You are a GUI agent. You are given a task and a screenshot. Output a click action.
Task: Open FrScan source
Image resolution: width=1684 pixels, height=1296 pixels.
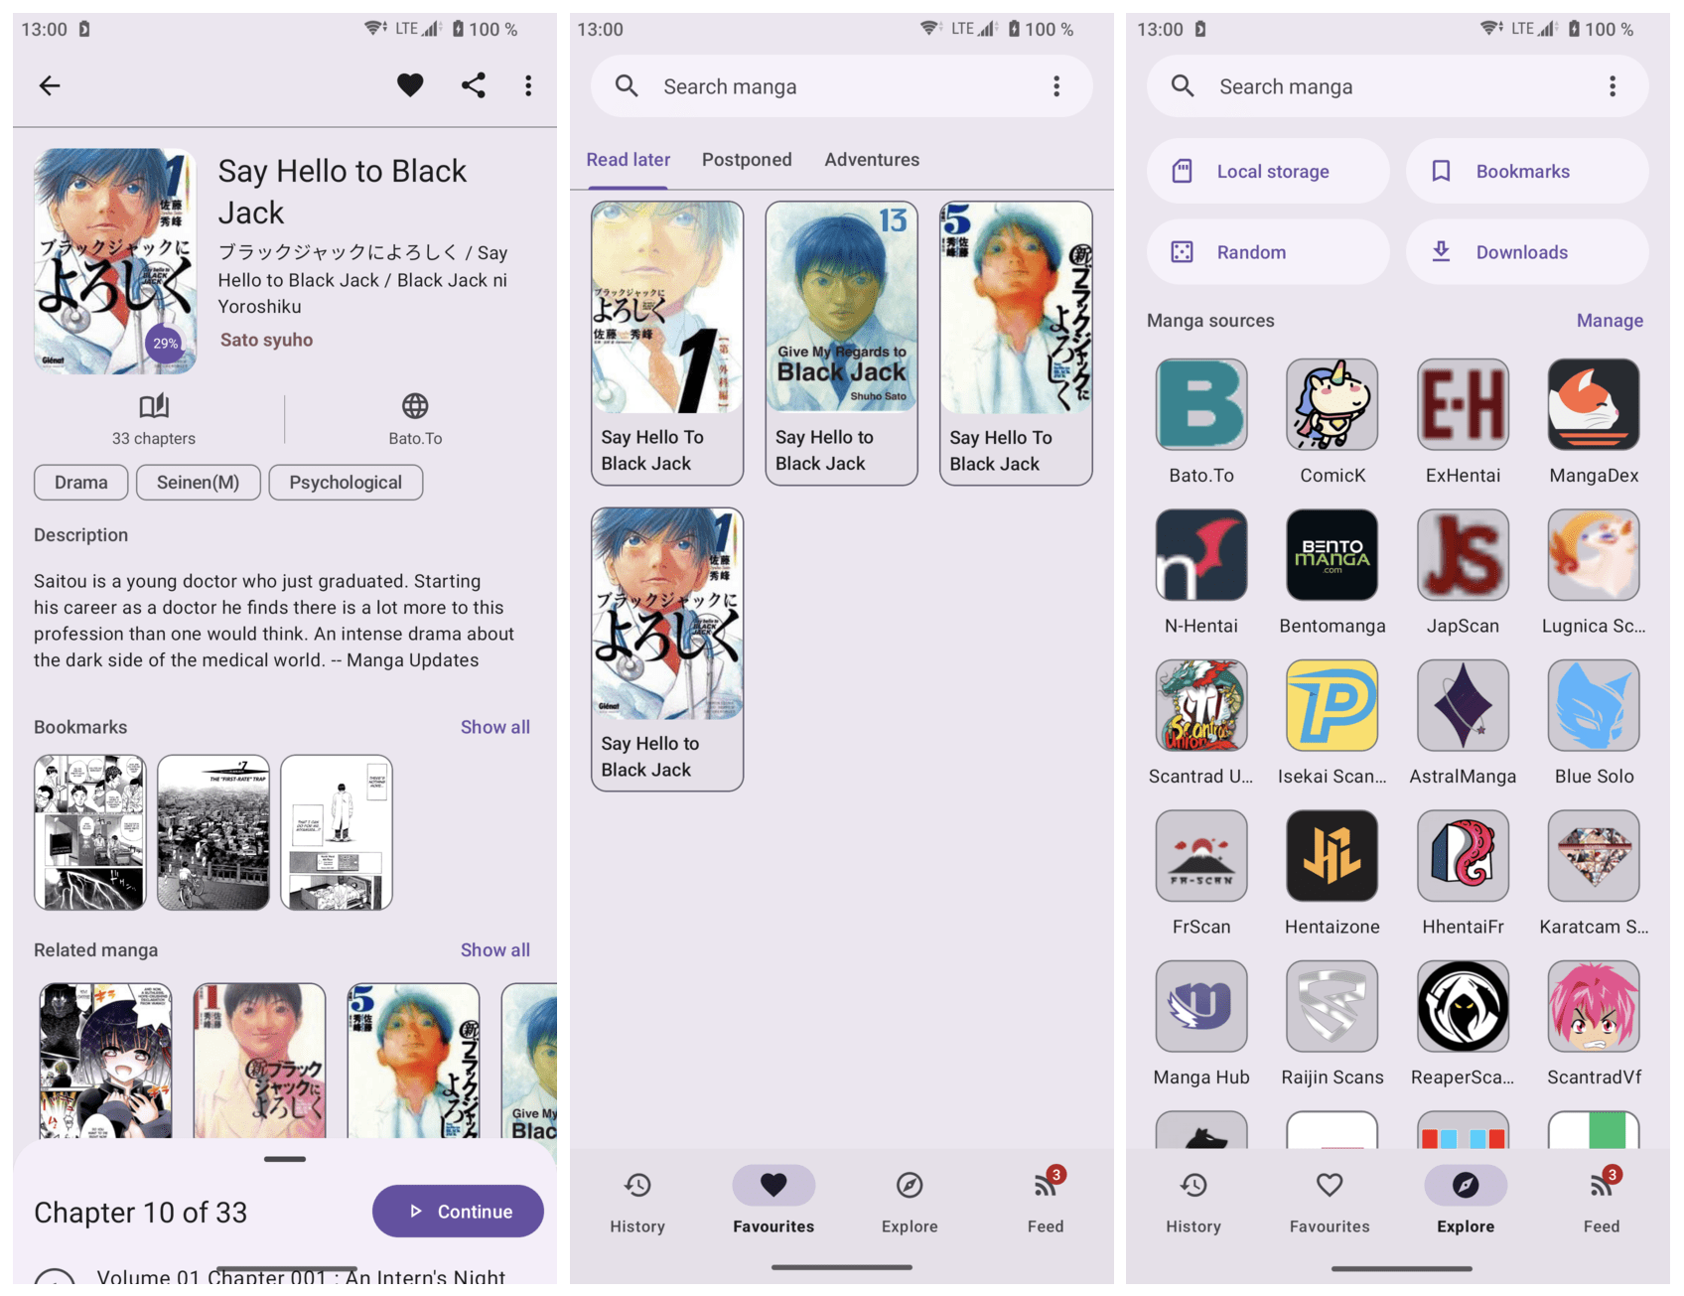point(1201,873)
